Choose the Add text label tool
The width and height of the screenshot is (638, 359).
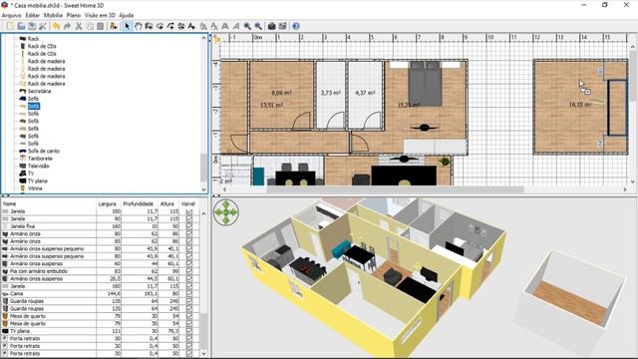click(x=191, y=26)
